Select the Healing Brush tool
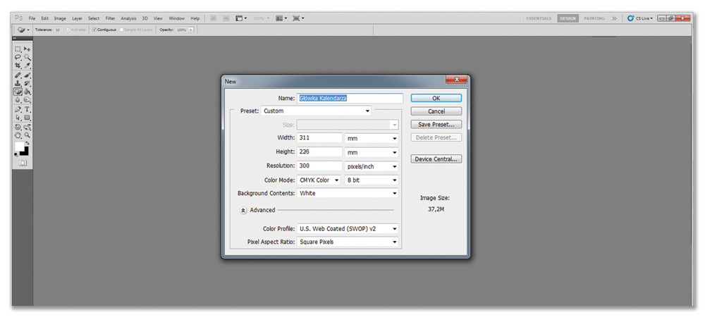705x322 pixels. pyautogui.click(x=18, y=75)
